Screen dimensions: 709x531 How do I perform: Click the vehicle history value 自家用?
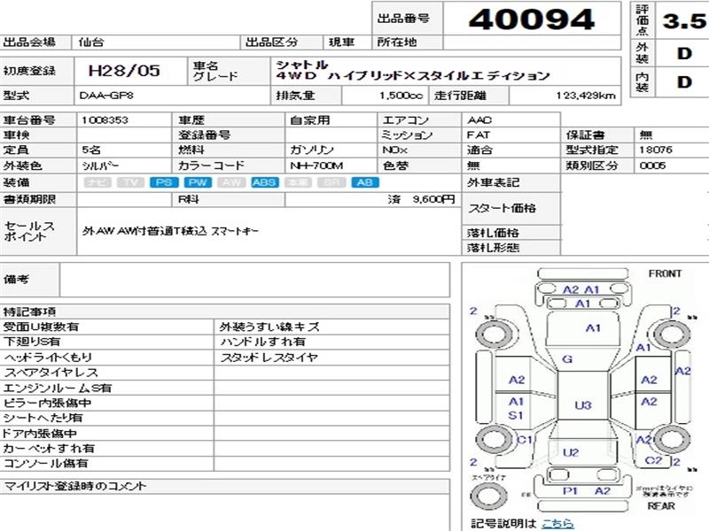pos(310,120)
